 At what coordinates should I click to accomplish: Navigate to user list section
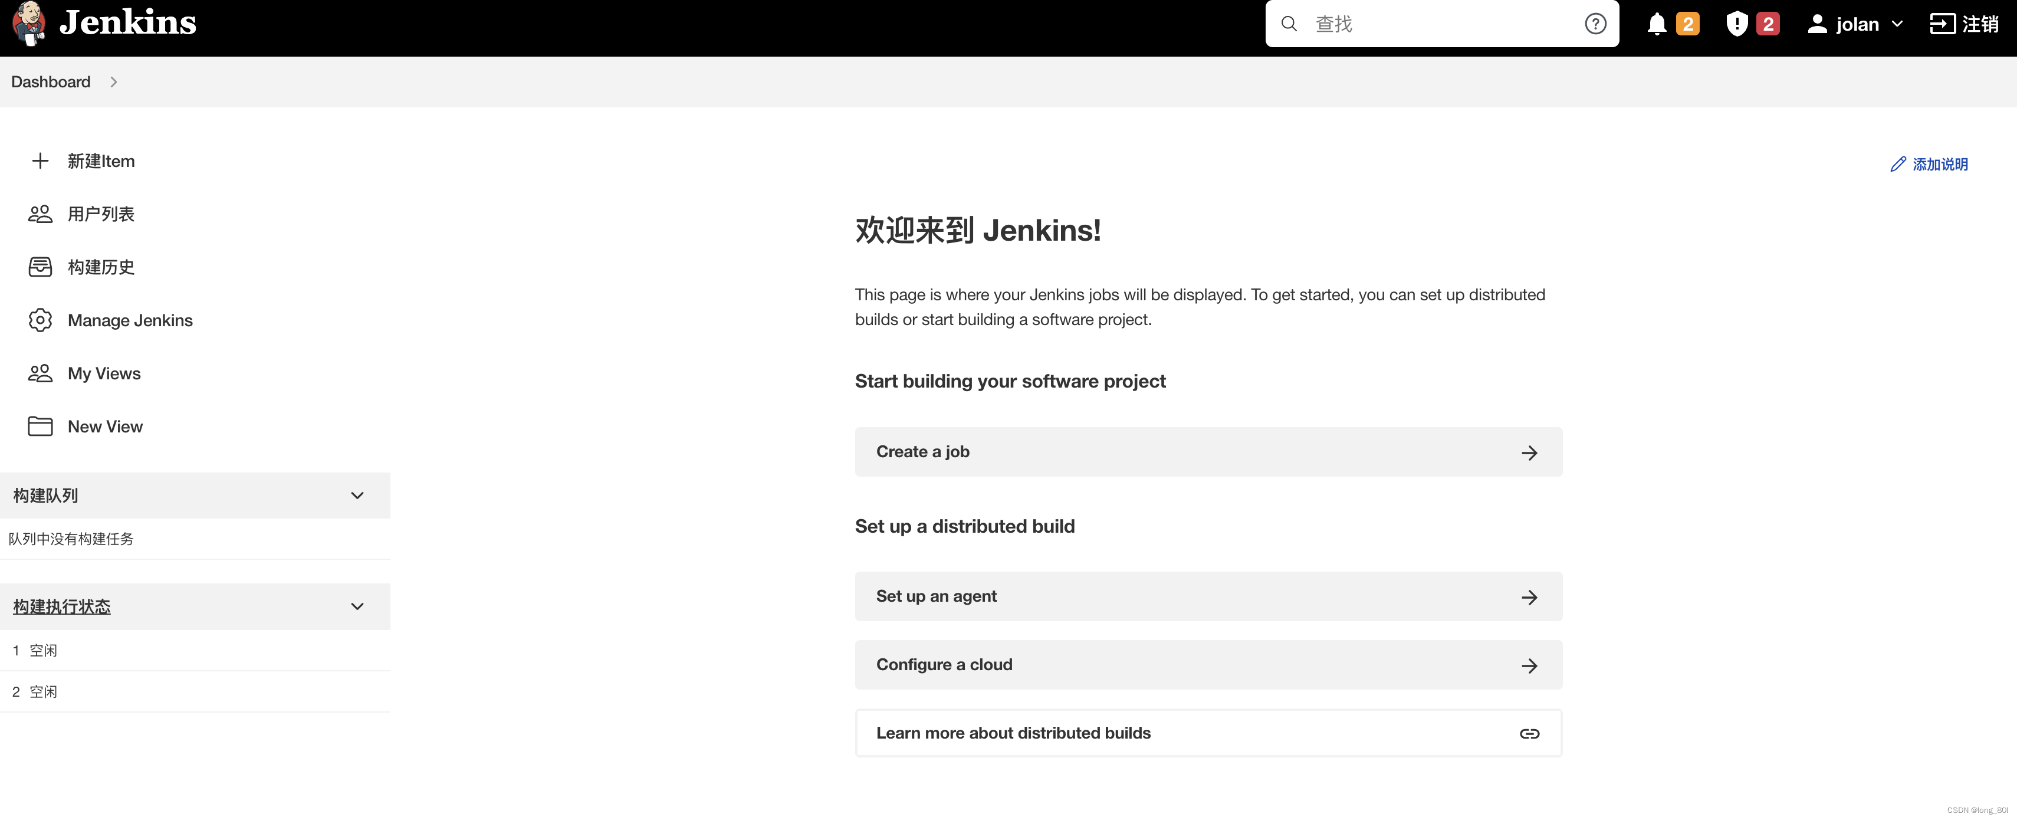pos(101,214)
